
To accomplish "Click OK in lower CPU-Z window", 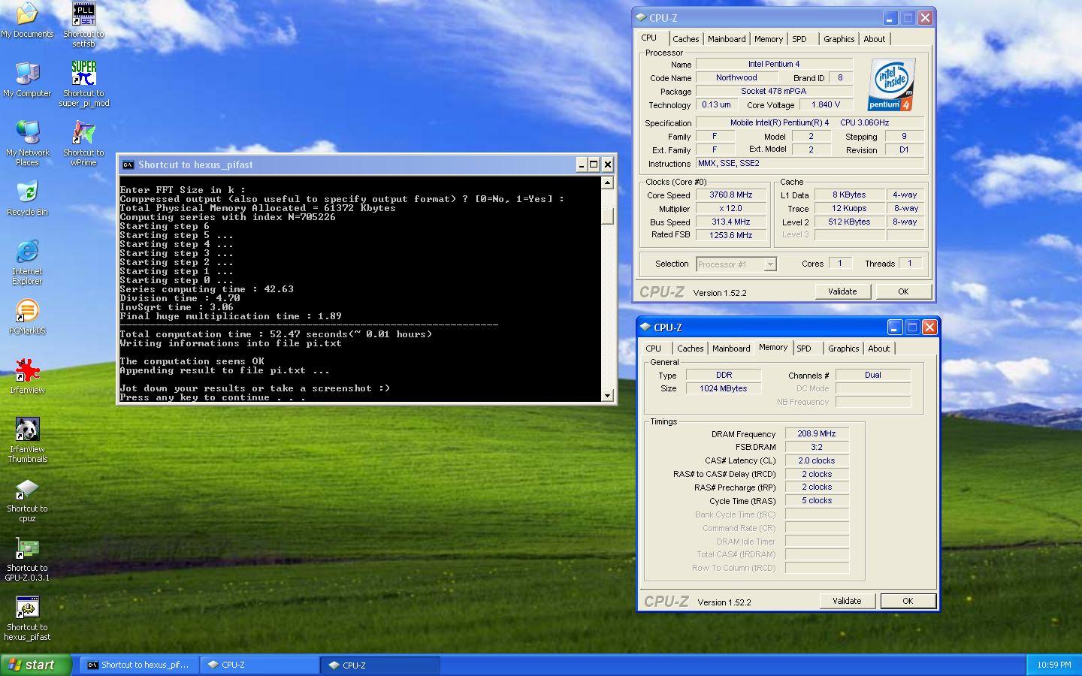I will point(908,601).
